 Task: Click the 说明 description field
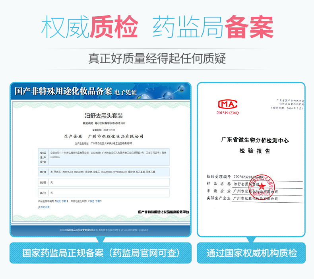click(x=104, y=182)
